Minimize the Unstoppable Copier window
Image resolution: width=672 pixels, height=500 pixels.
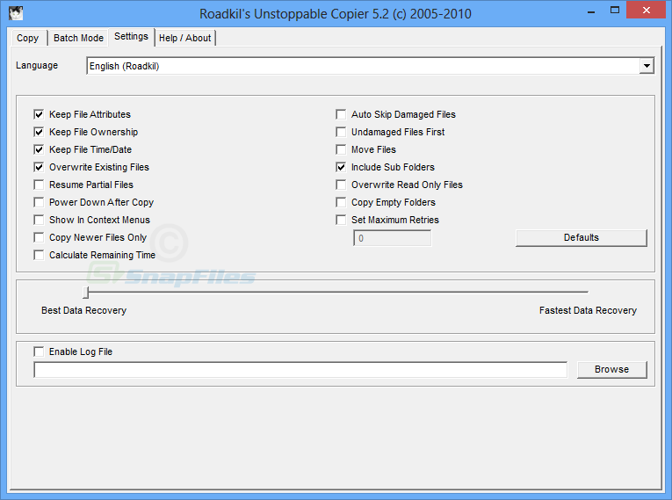coord(591,11)
